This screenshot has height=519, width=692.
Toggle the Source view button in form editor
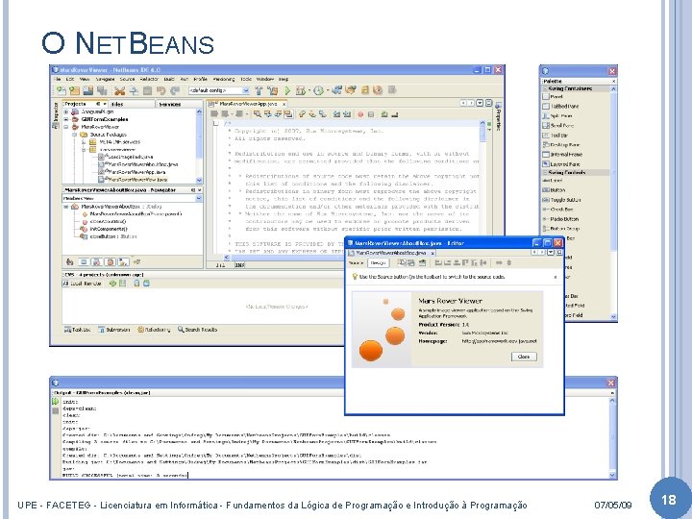click(357, 262)
